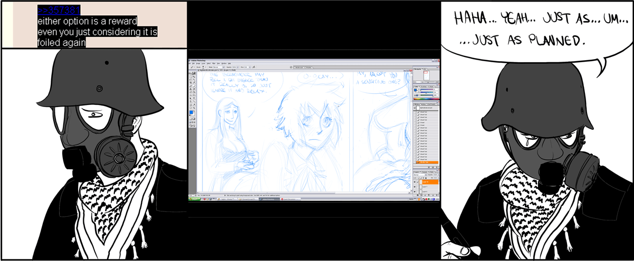Click the blue foreground color swatch
This screenshot has height=261, width=634.
pyautogui.click(x=191, y=112)
